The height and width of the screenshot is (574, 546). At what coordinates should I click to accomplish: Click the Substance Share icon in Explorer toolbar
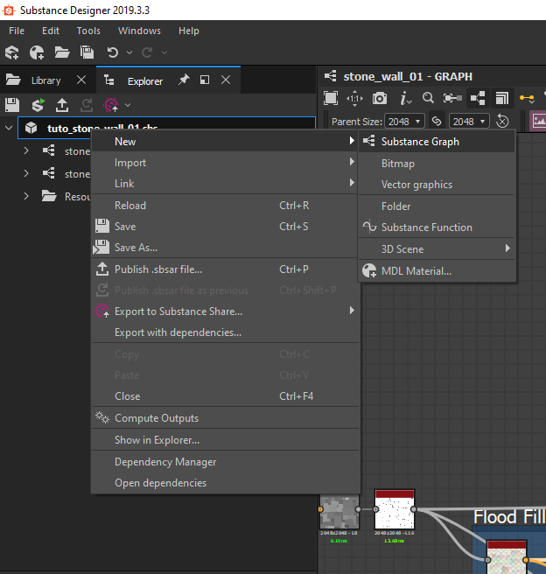tap(111, 105)
